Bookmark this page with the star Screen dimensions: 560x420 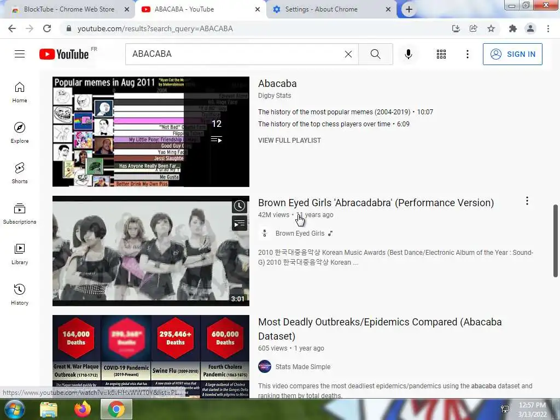pos(491,28)
